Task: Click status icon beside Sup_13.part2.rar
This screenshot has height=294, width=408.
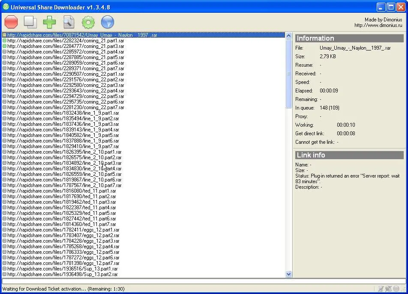Action: pos(4,274)
